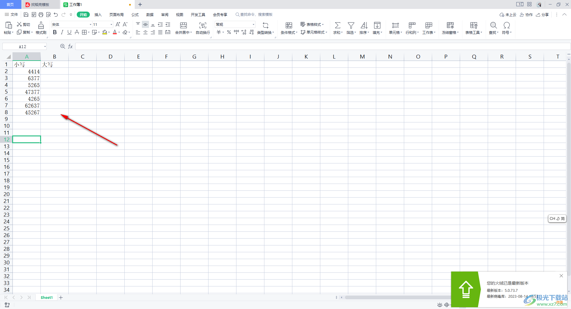Image resolution: width=571 pixels, height=309 pixels.
Task: Undo the last action
Action: 56,15
